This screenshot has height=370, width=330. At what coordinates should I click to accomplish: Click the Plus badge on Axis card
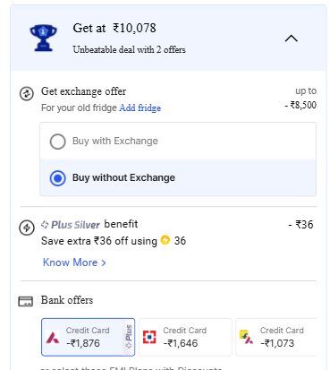129,337
